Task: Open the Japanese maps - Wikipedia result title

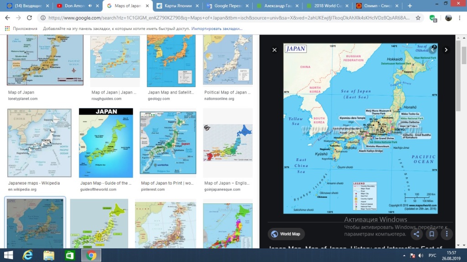Action: click(34, 183)
